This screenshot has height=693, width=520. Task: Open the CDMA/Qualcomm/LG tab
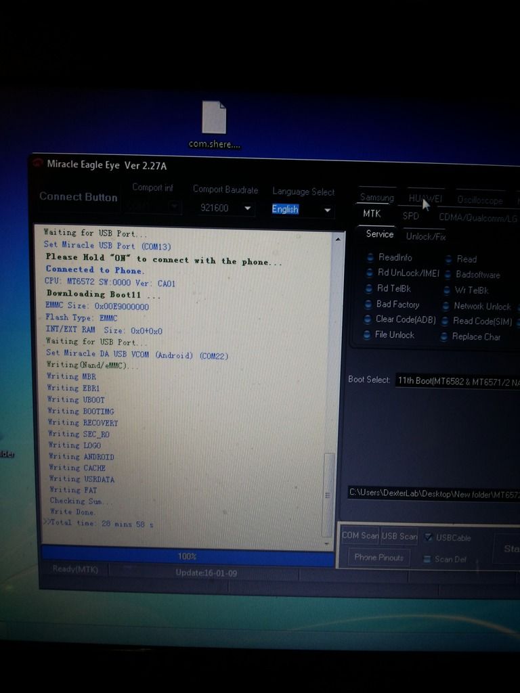click(477, 217)
